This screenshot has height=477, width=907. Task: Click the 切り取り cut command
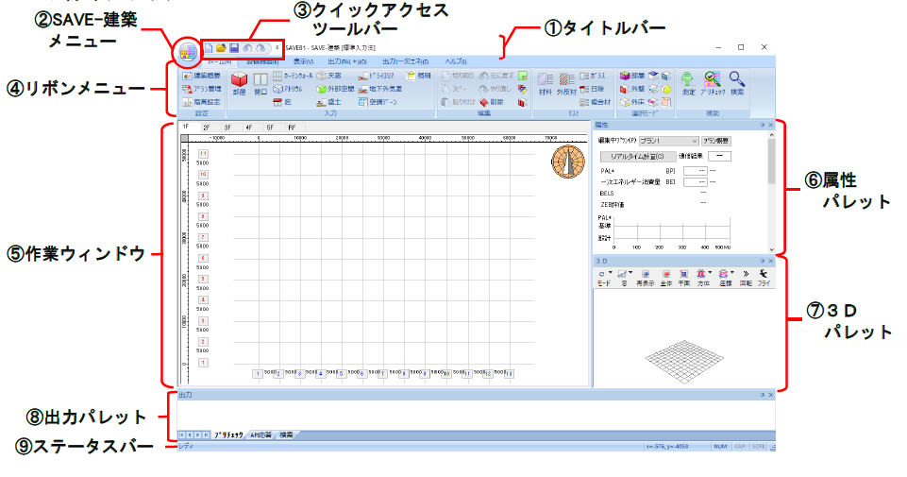(x=458, y=76)
